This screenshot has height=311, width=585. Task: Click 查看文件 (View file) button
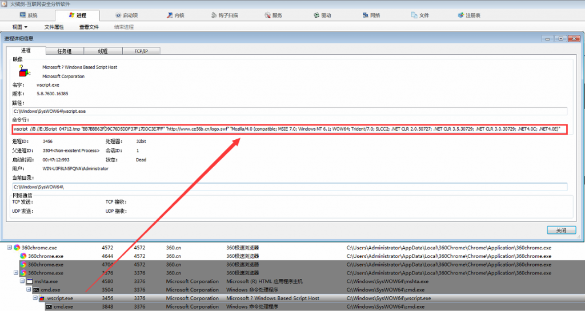click(89, 27)
